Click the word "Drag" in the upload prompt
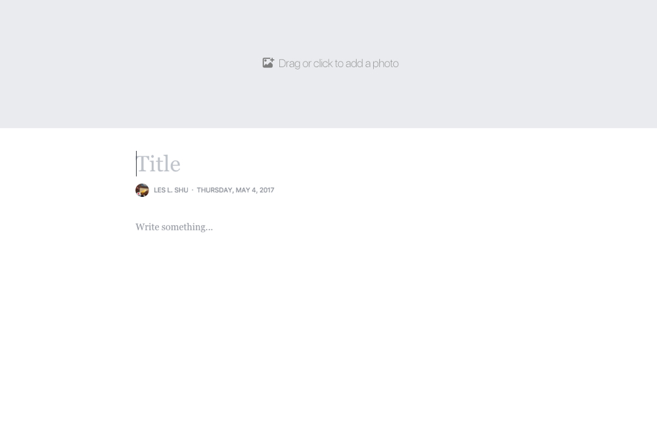Image resolution: width=657 pixels, height=437 pixels. [x=290, y=64]
